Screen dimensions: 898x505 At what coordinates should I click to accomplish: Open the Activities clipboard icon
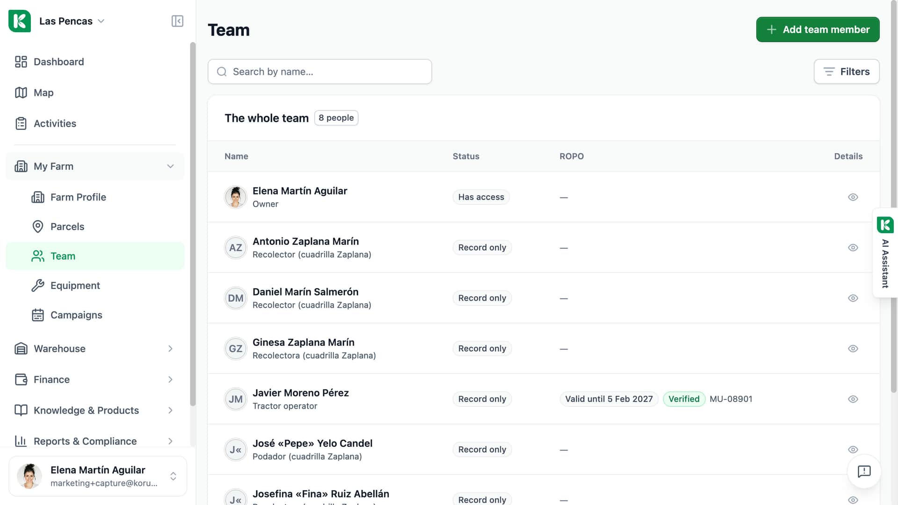[21, 123]
